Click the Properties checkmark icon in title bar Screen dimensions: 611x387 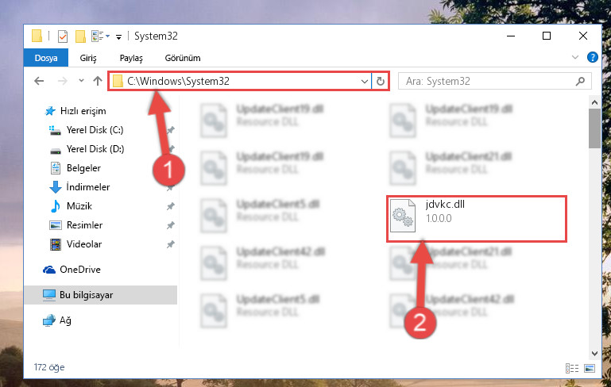point(63,36)
